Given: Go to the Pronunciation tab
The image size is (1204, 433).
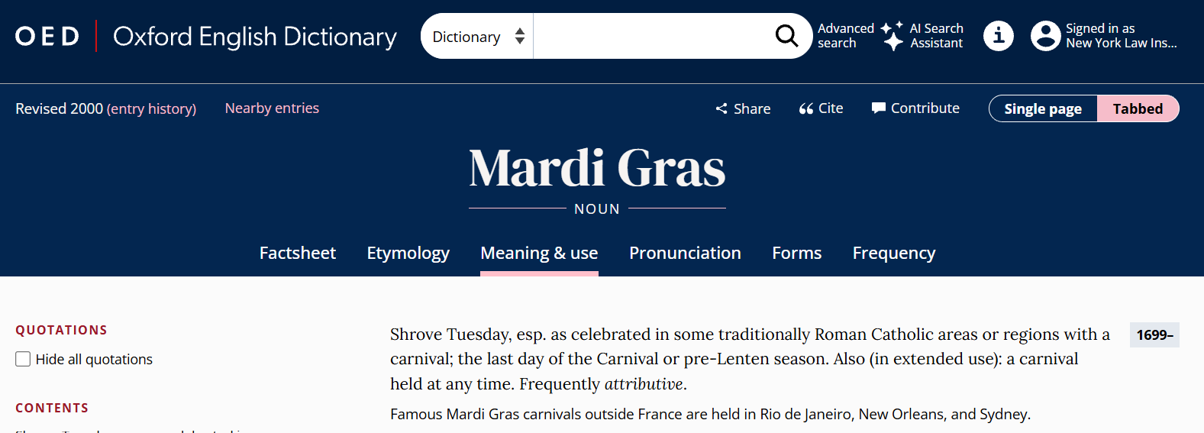Looking at the screenshot, I should tap(685, 253).
